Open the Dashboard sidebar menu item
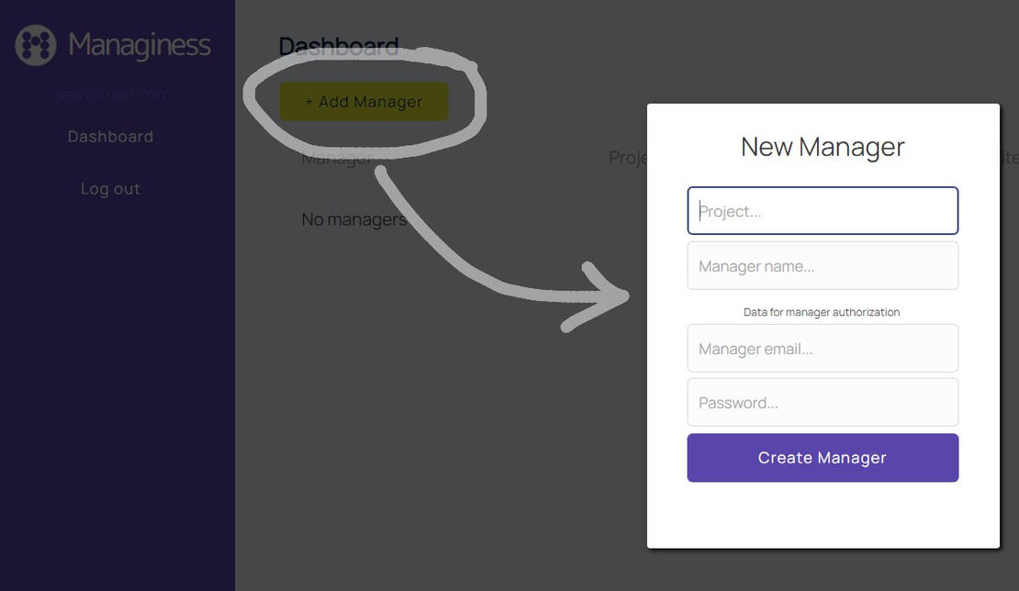This screenshot has width=1019, height=591. tap(110, 137)
